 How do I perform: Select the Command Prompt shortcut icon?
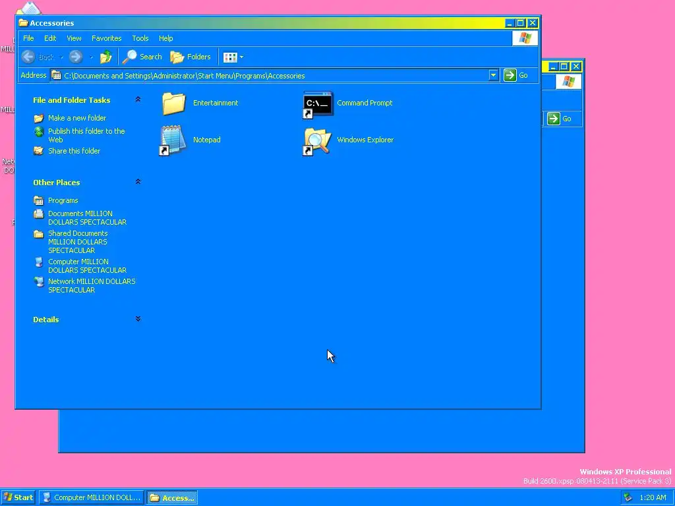click(318, 104)
